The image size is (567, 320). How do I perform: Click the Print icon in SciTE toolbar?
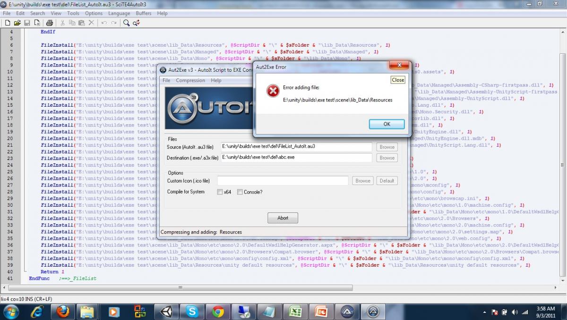click(x=49, y=23)
